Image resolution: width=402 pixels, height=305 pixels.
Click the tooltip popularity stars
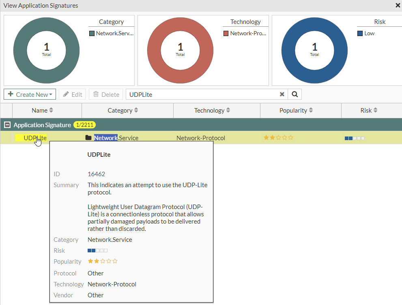[103, 261]
